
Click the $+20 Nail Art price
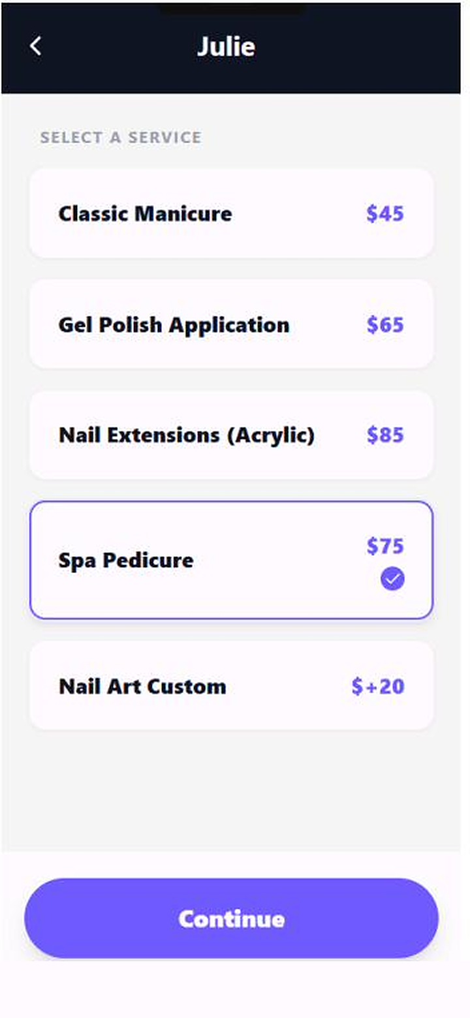coord(378,686)
